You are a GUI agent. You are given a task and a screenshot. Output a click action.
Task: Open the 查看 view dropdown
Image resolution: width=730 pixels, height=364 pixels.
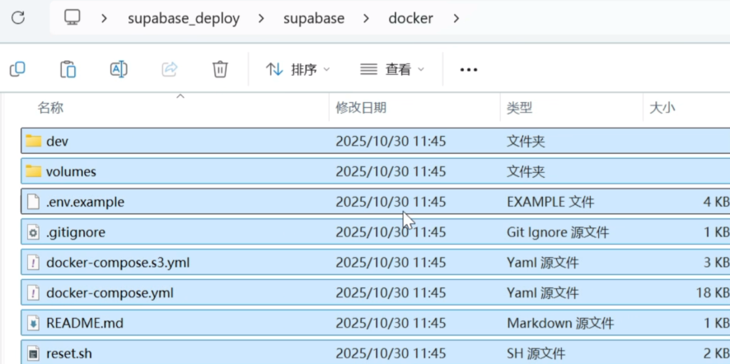pyautogui.click(x=392, y=69)
